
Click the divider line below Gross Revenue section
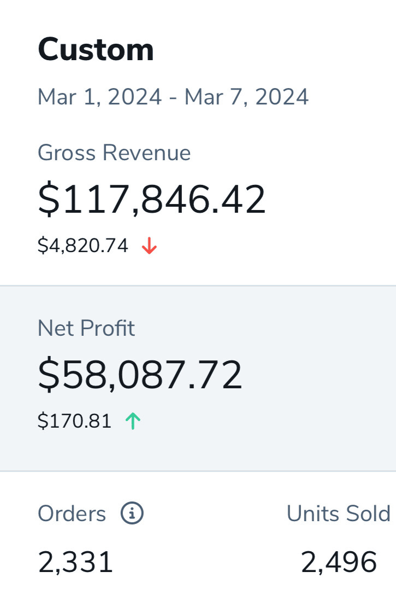point(198,285)
